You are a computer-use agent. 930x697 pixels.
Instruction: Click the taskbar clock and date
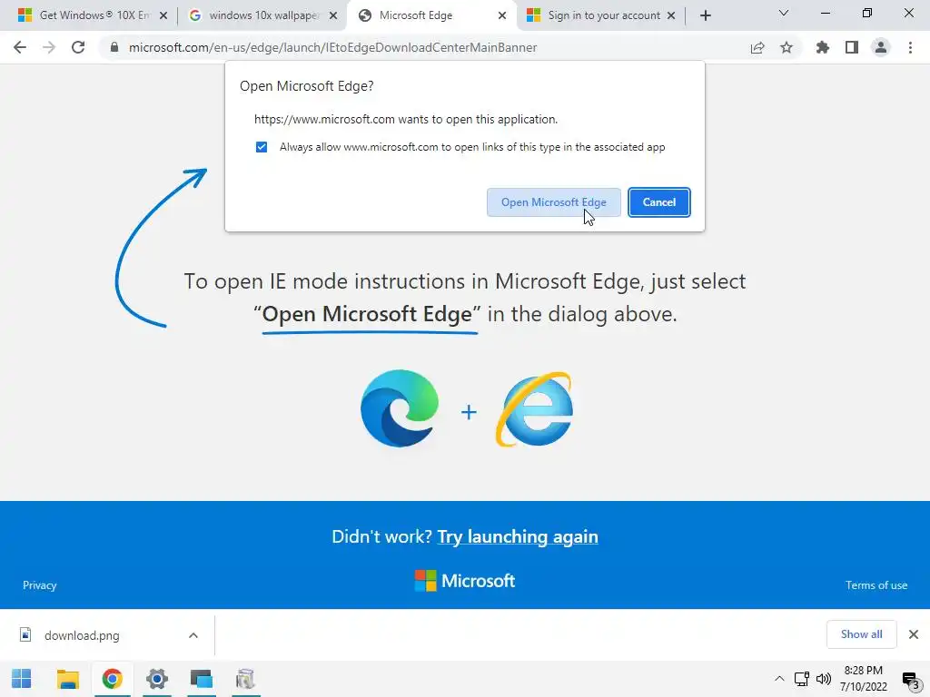(x=864, y=679)
